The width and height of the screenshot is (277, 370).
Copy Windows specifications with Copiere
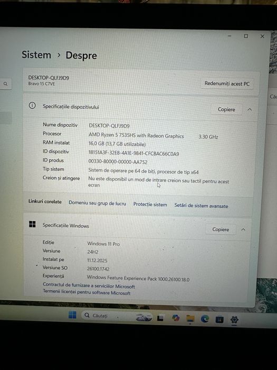coord(221,229)
